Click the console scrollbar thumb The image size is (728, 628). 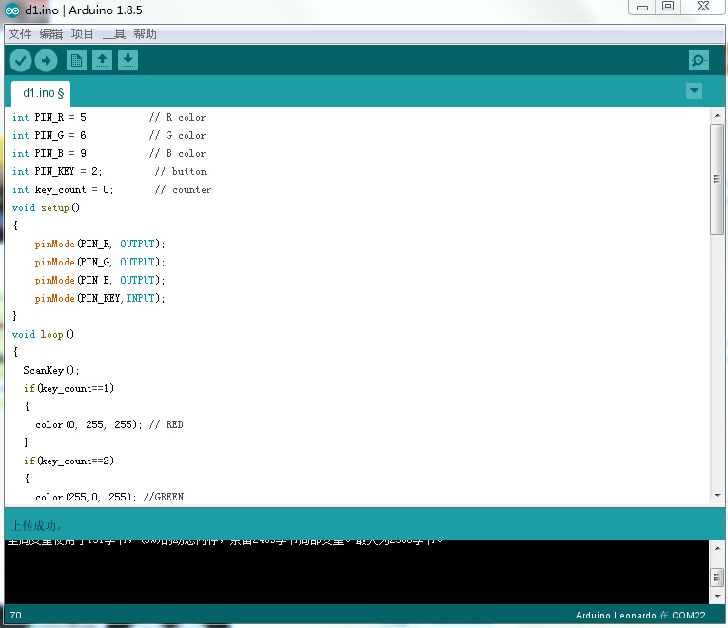717,578
